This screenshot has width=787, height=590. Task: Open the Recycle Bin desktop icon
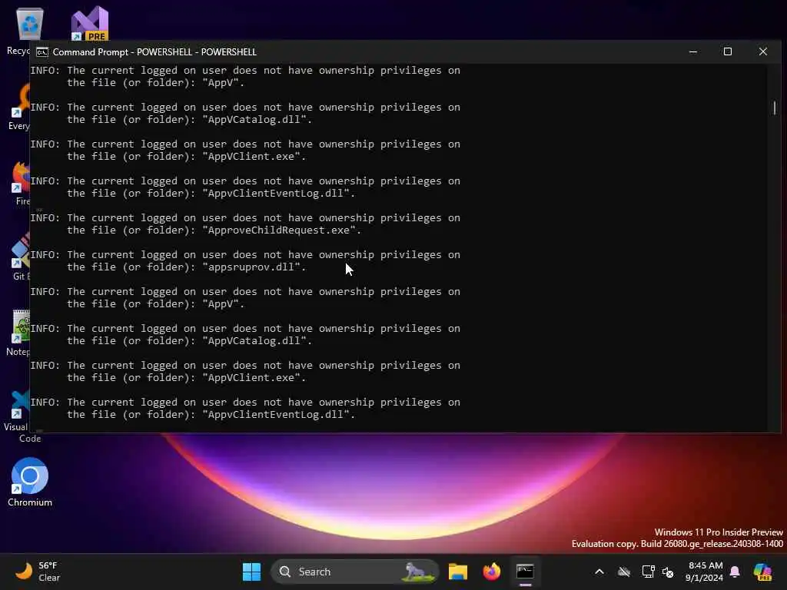tap(29, 25)
